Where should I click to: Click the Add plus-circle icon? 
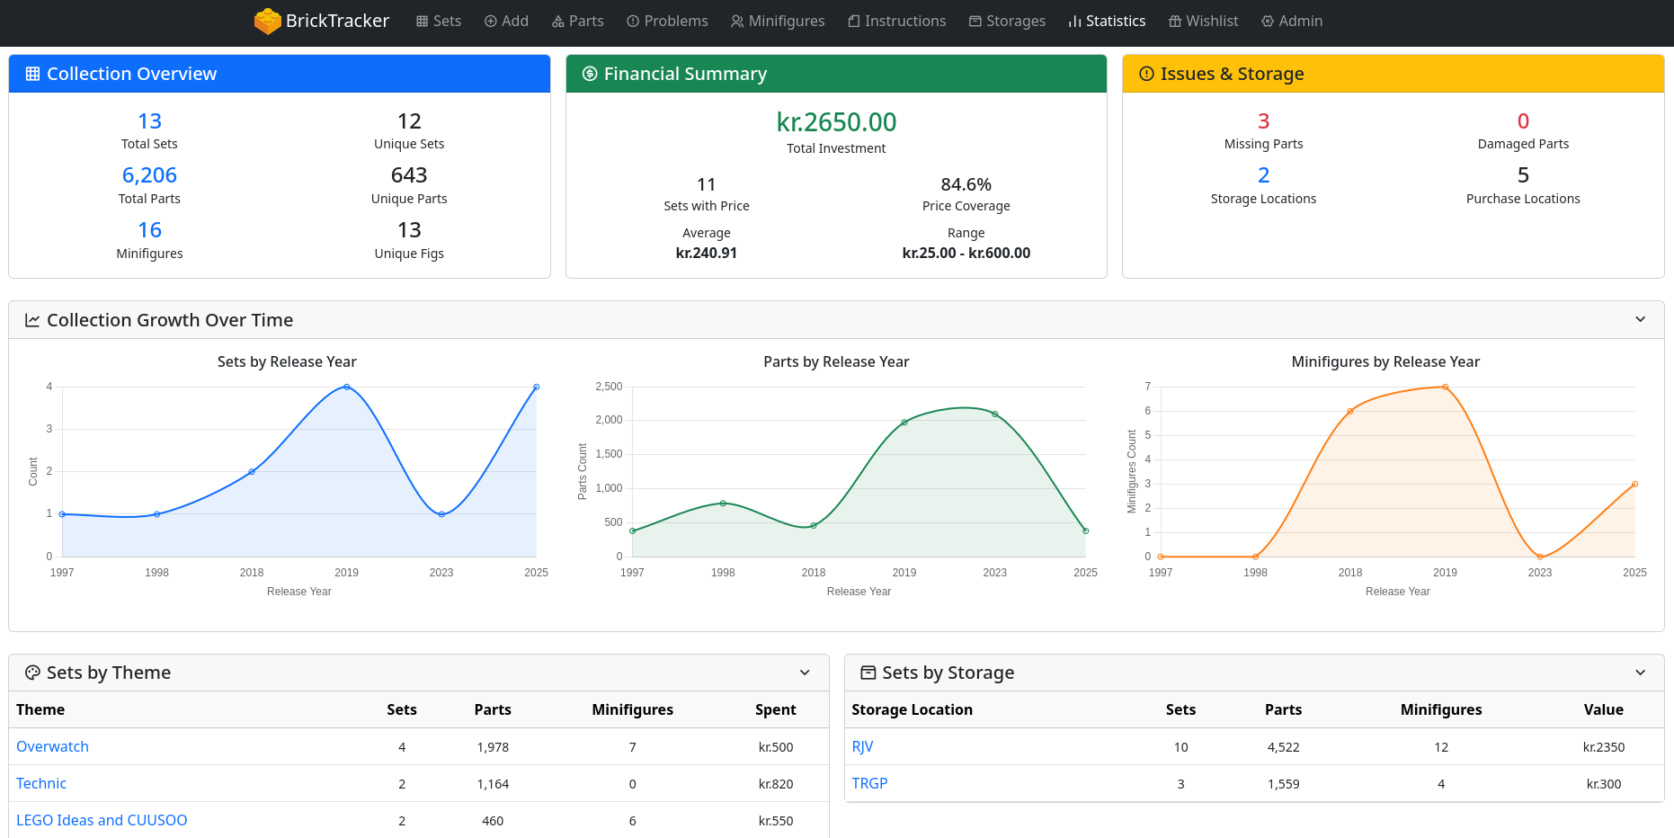pyautogui.click(x=490, y=21)
